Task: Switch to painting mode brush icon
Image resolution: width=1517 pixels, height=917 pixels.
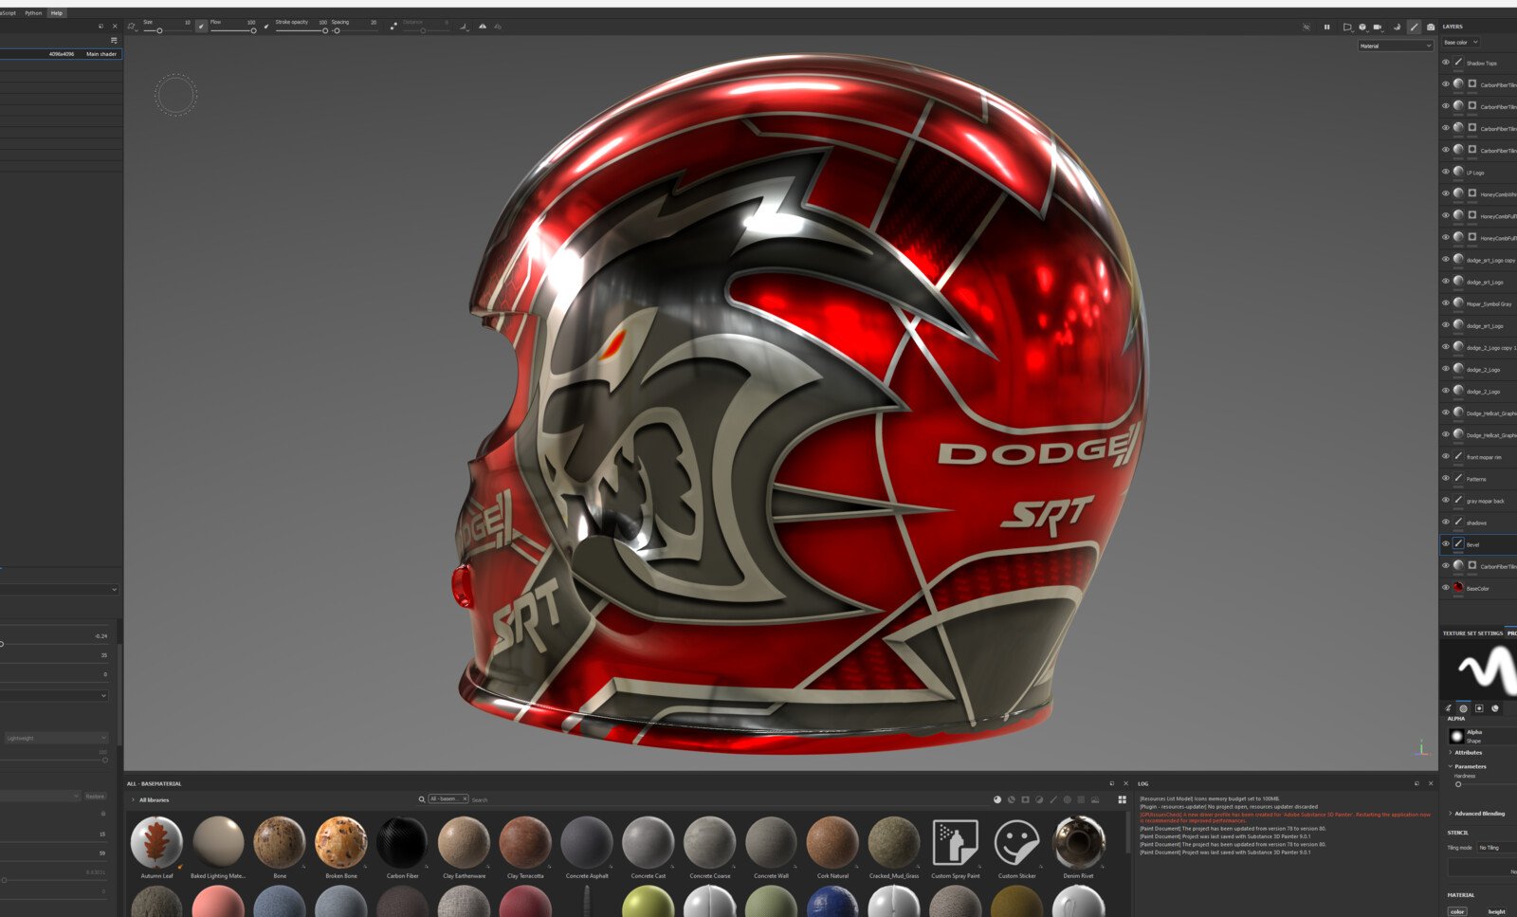Action: pyautogui.click(x=1414, y=27)
